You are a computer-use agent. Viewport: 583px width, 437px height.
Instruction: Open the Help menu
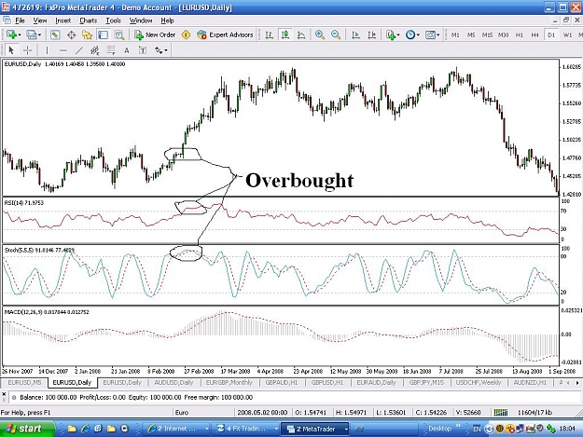(x=167, y=20)
